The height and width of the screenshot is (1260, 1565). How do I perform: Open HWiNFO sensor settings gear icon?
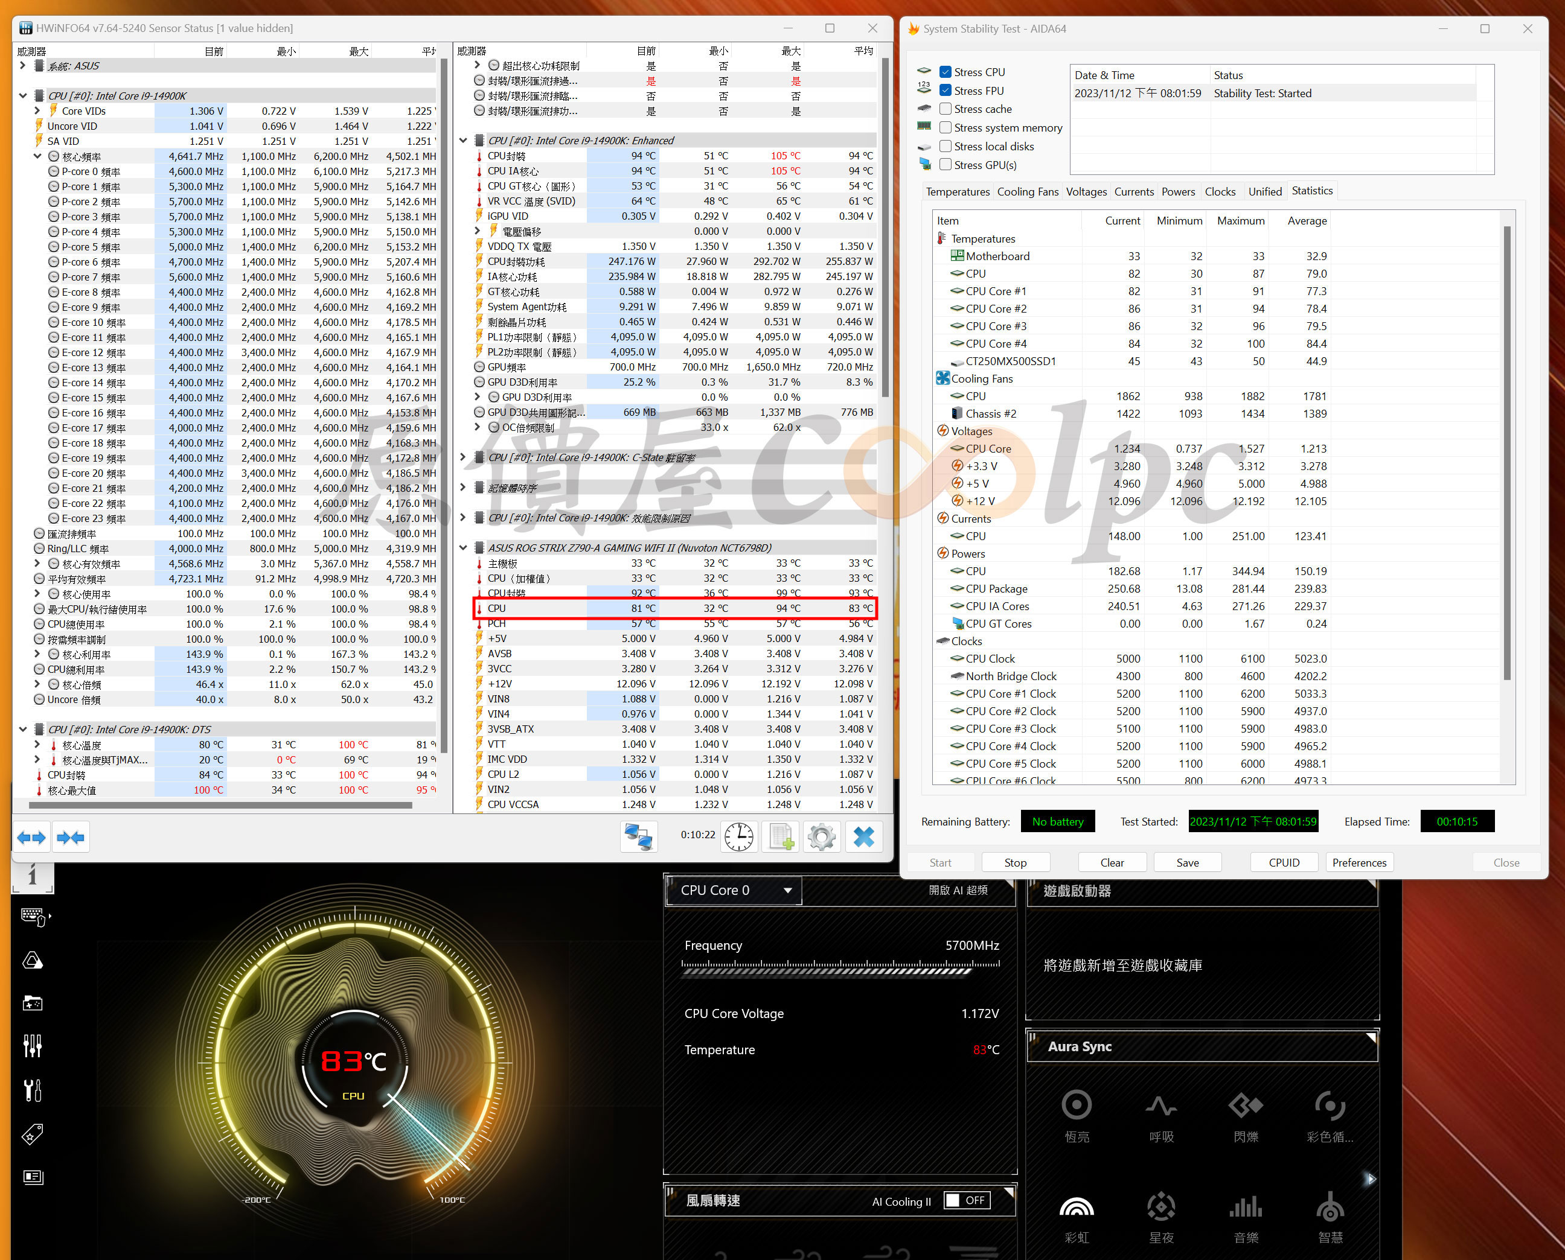(x=822, y=838)
